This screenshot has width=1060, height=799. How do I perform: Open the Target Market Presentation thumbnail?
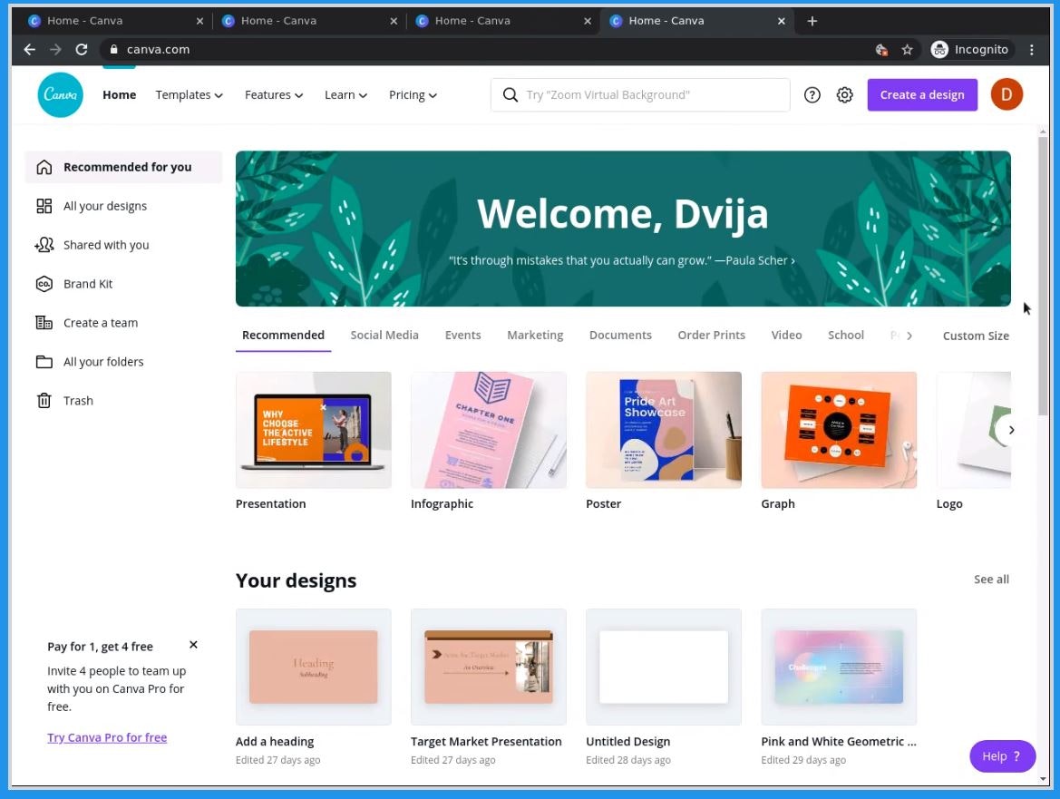pyautogui.click(x=488, y=667)
